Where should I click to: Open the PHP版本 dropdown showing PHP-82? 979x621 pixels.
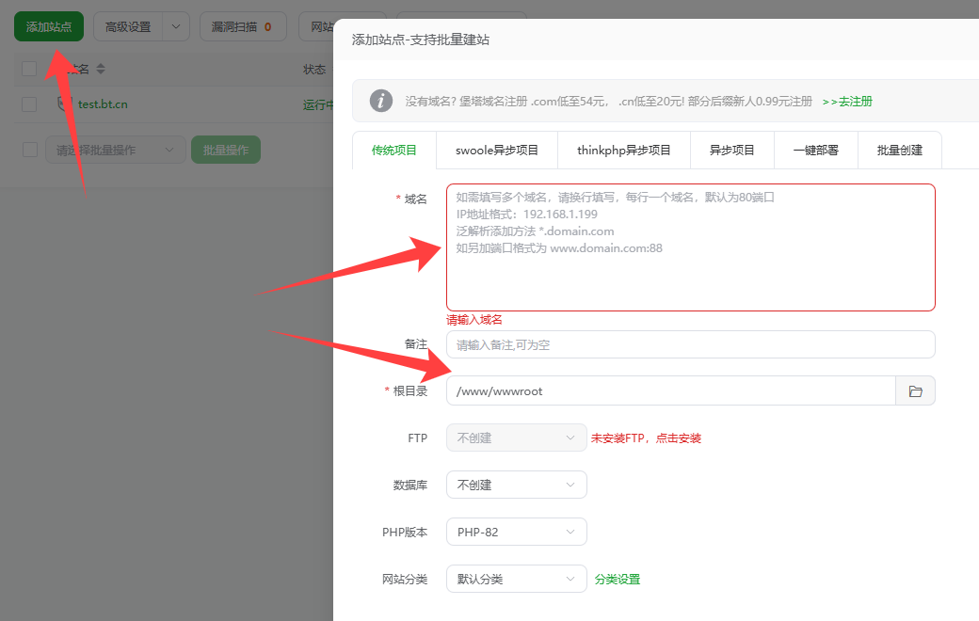coord(516,532)
